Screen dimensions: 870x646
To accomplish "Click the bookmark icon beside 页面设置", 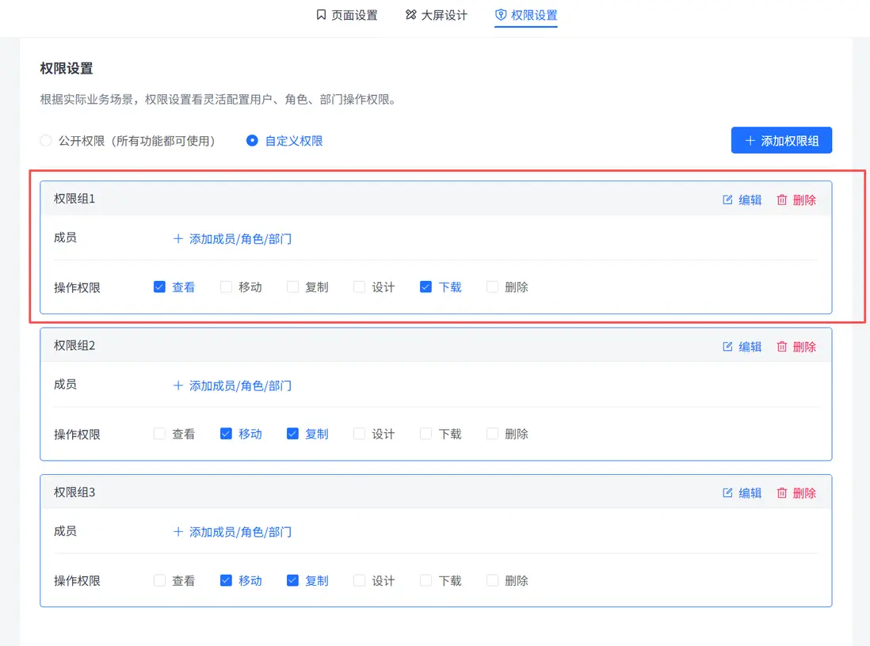I will (x=321, y=15).
